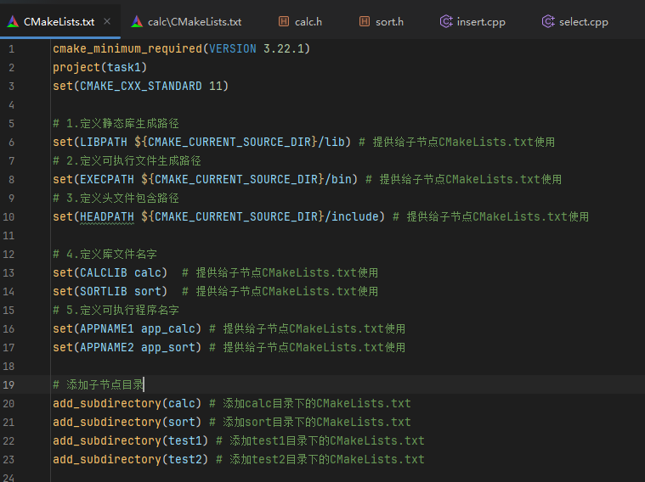645x482 pixels.
Task: Click the header file icon for sort.h
Action: pos(364,22)
